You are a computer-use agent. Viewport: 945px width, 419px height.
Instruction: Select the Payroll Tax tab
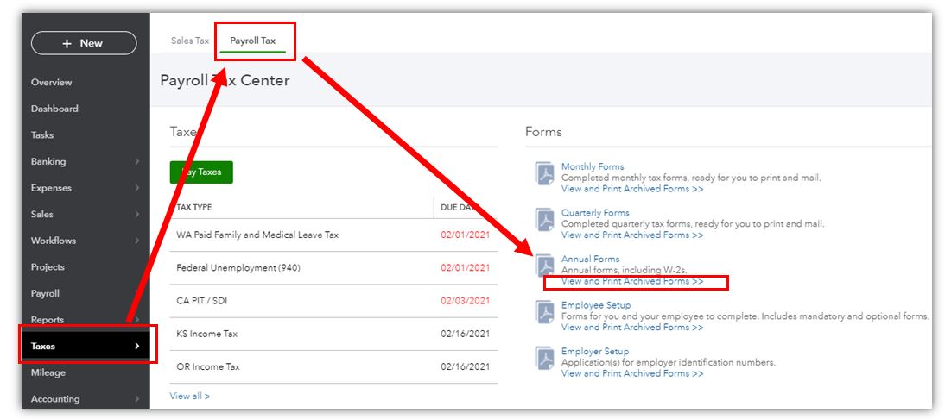click(252, 41)
